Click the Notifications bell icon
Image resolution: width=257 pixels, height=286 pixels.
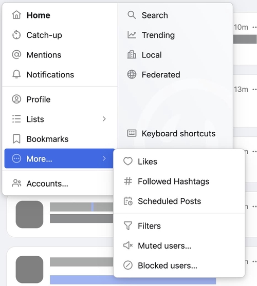[16, 74]
